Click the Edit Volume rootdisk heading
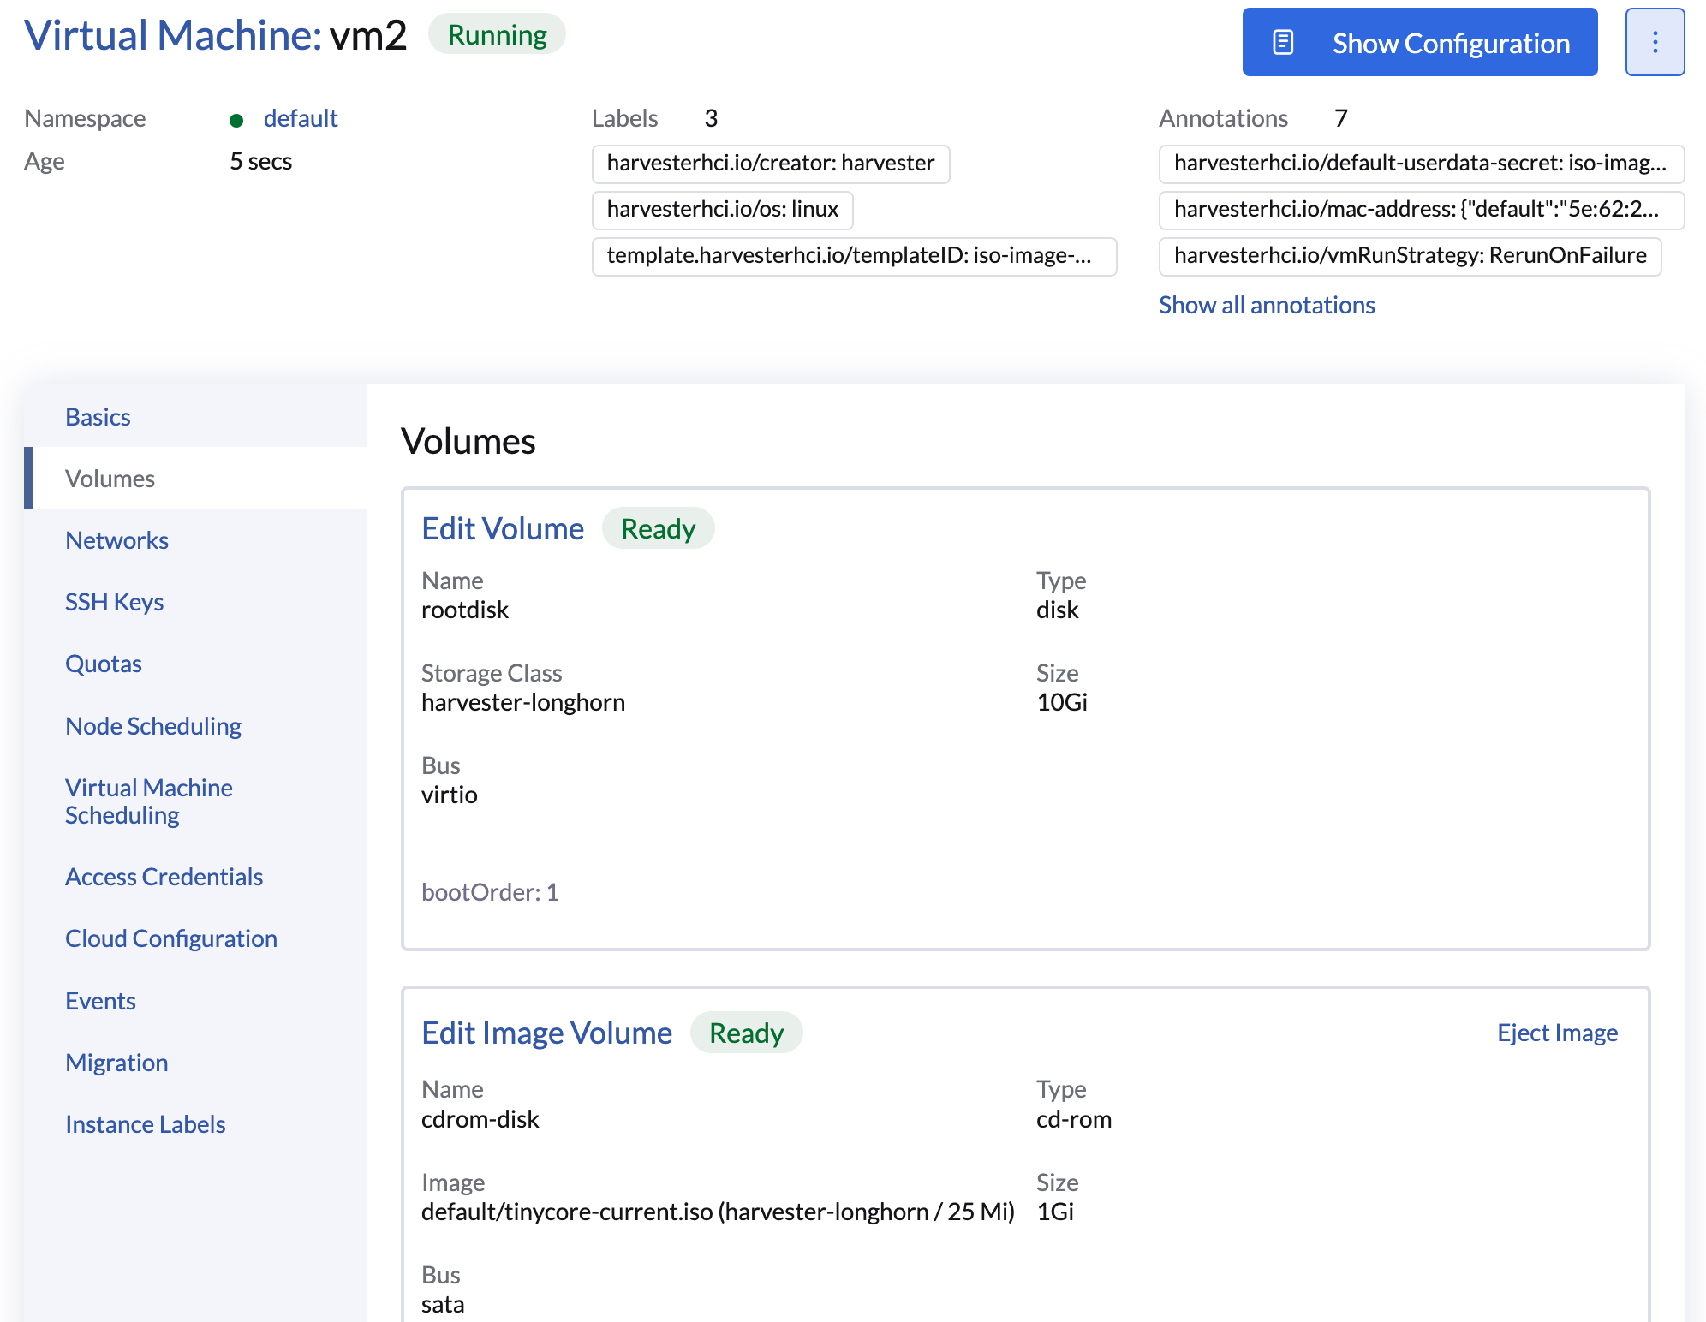 point(503,528)
